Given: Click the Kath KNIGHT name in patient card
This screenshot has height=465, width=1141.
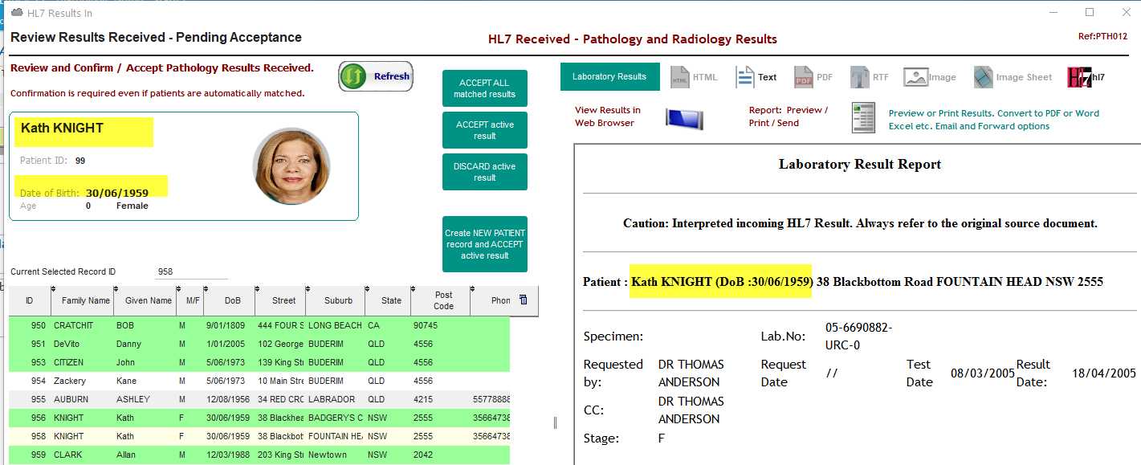Looking at the screenshot, I should pyautogui.click(x=62, y=128).
